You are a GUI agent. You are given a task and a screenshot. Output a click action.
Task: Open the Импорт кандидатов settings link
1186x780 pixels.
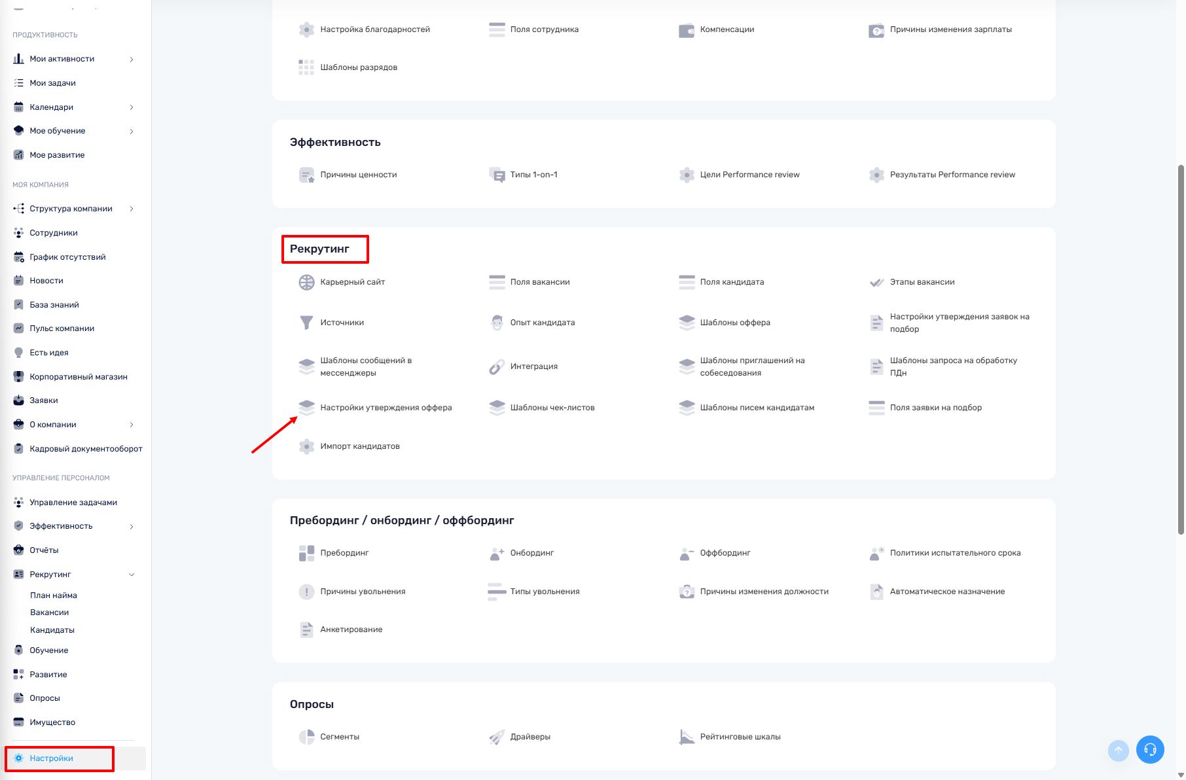click(359, 446)
